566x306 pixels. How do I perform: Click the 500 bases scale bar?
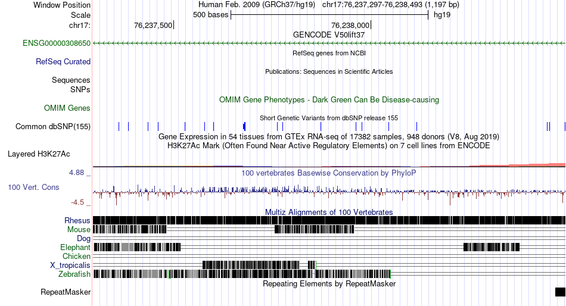point(329,15)
